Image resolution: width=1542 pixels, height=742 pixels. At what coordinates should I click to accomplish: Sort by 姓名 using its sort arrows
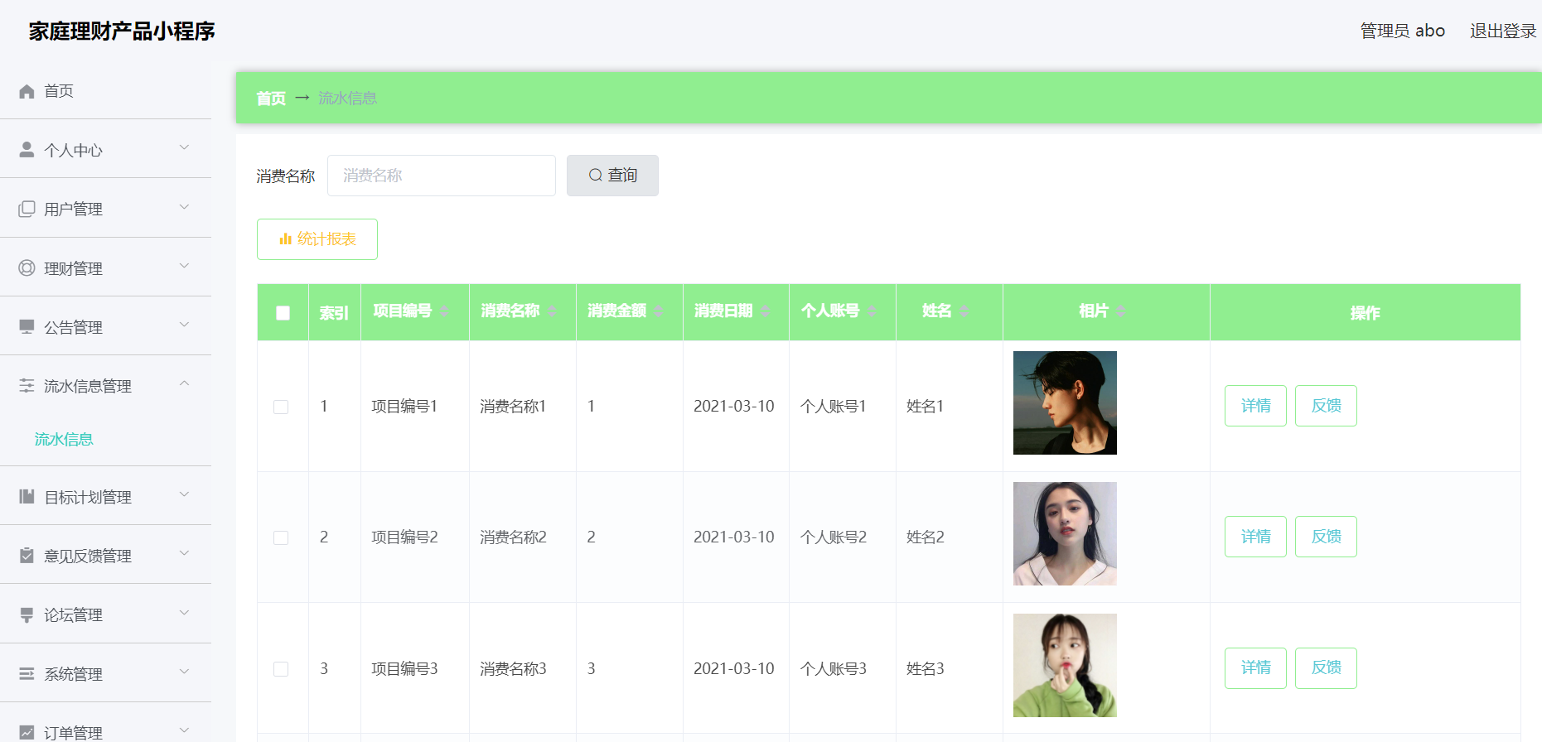click(x=964, y=311)
